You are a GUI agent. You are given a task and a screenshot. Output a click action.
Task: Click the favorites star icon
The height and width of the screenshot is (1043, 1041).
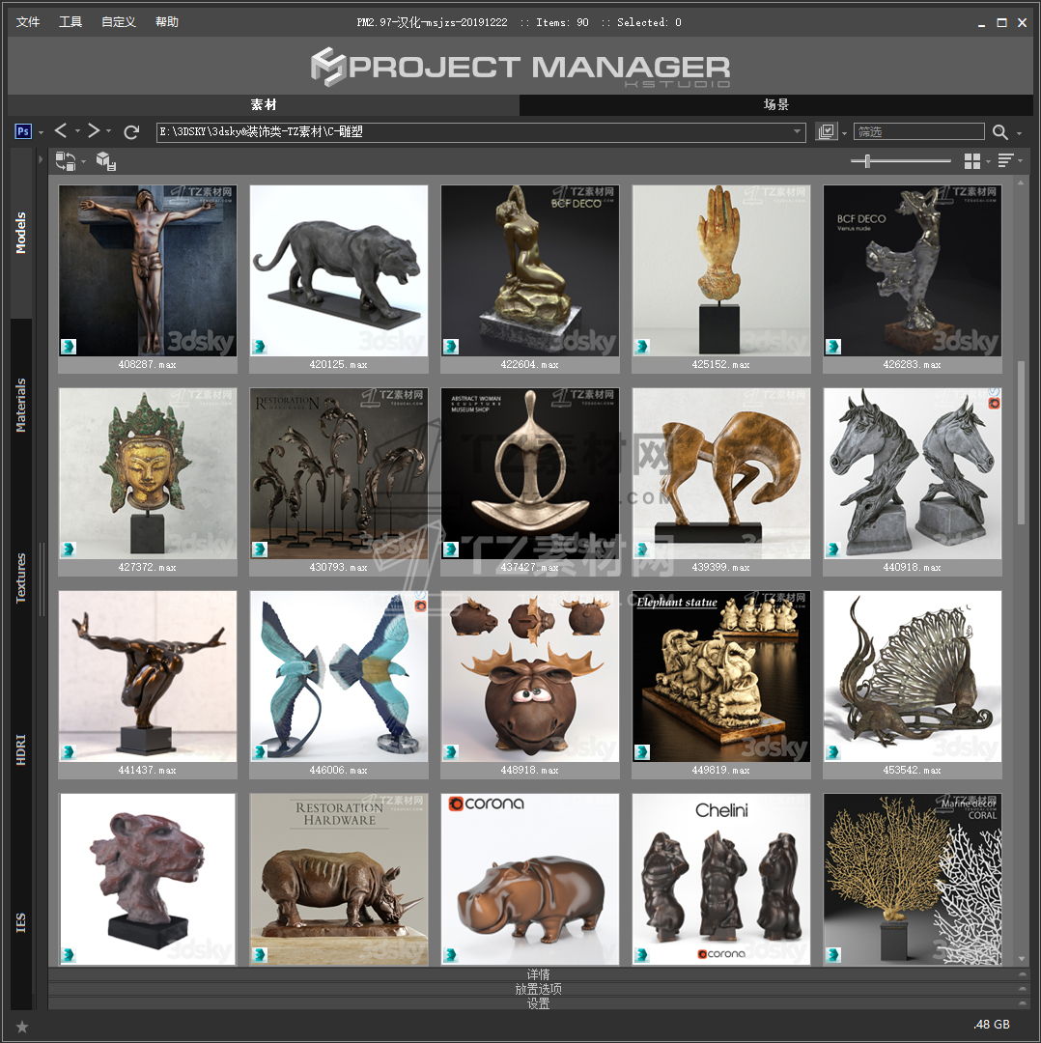(x=22, y=1027)
